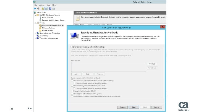
Task: Click the RADIUS Clients server icon
Action: [x=40, y=18]
